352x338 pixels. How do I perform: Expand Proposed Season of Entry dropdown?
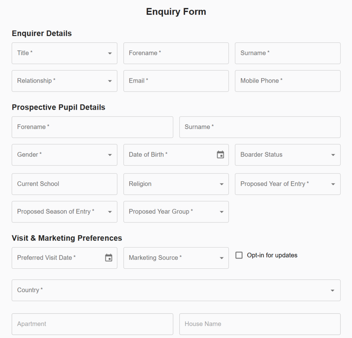(64, 212)
